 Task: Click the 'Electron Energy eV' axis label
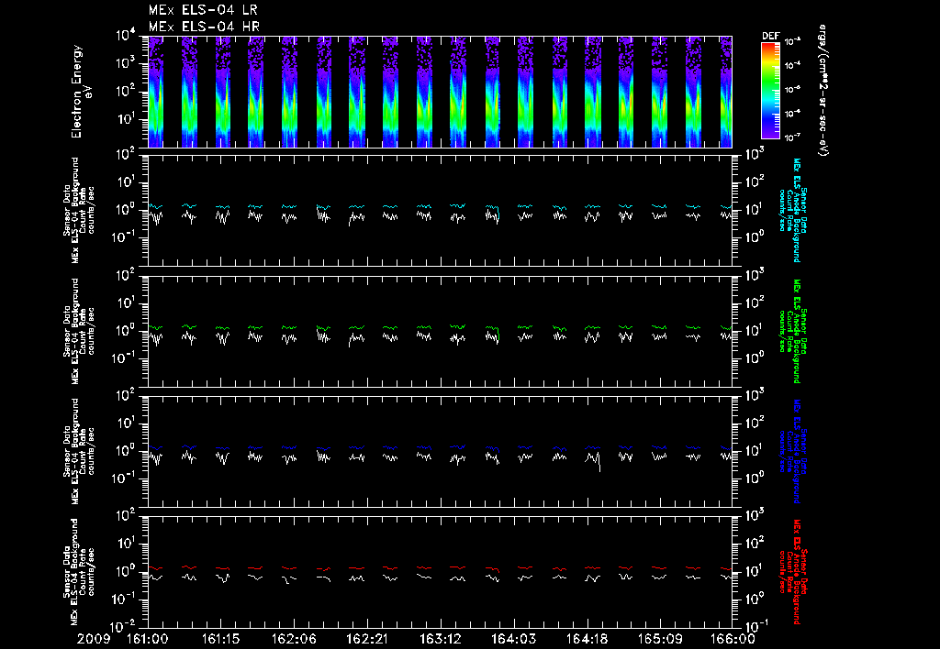coord(81,92)
